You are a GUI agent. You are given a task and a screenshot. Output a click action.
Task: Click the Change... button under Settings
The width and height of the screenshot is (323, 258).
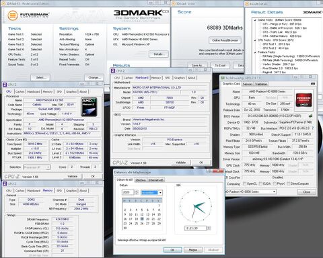click(94, 77)
